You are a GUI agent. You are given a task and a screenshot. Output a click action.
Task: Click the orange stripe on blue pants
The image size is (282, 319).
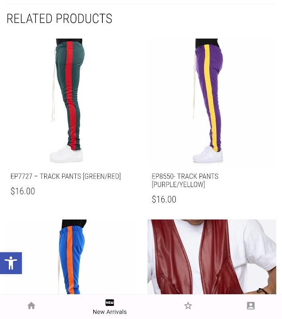[x=70, y=260]
